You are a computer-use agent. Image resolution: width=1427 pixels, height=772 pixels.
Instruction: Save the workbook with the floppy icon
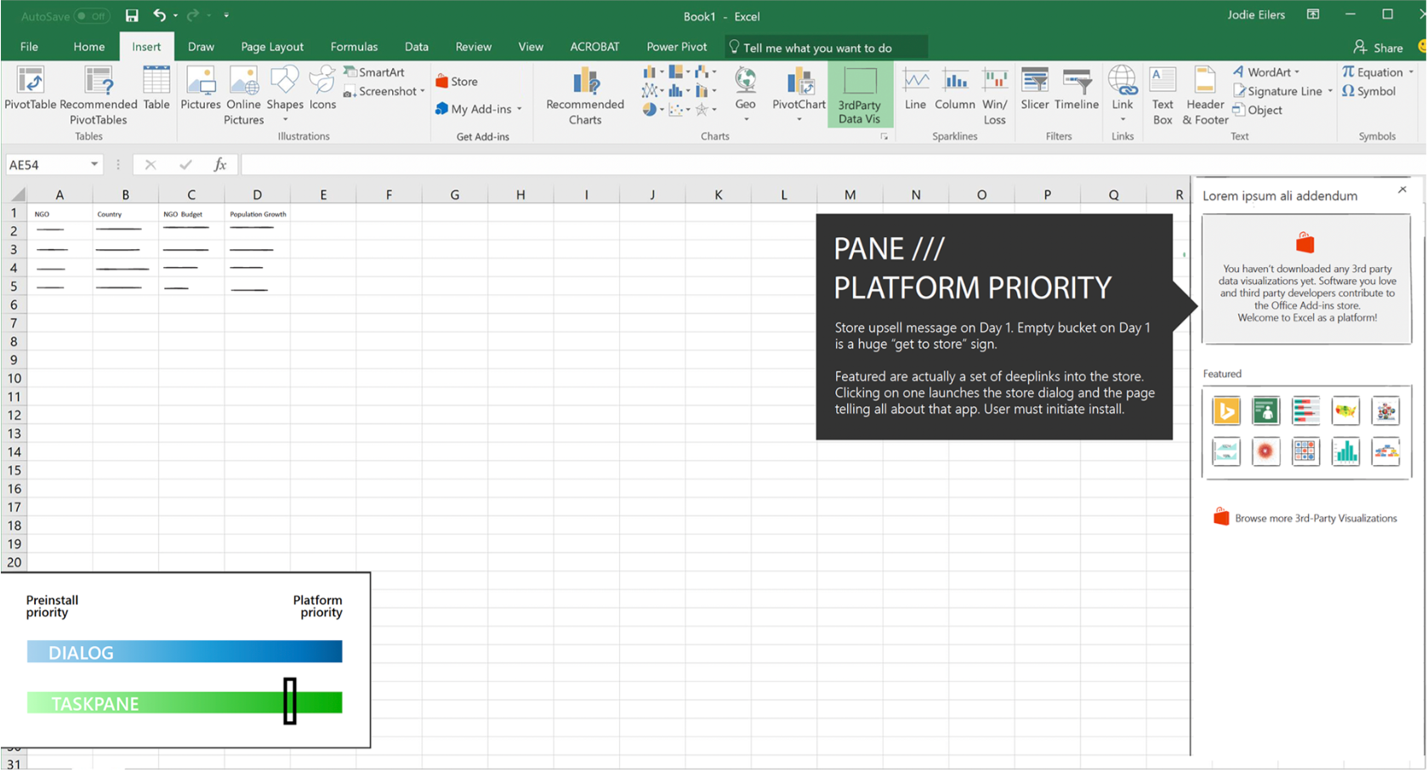click(132, 15)
